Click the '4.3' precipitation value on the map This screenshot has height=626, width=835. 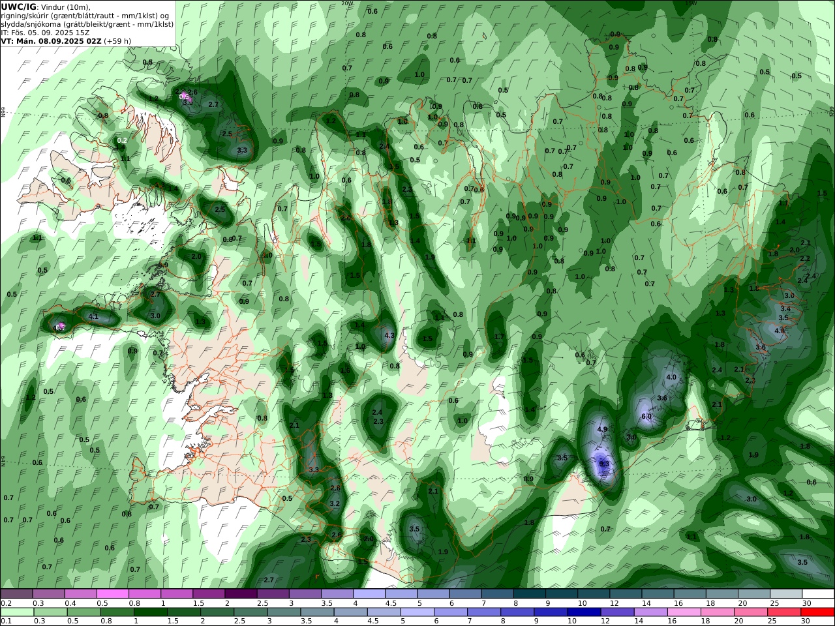[x=389, y=336]
